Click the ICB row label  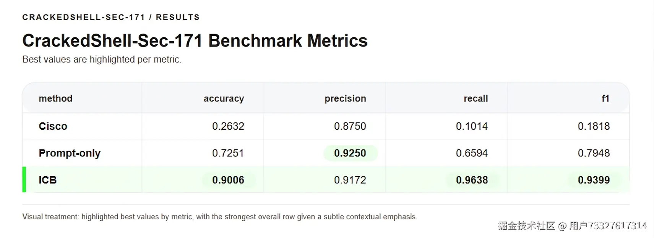pos(47,180)
